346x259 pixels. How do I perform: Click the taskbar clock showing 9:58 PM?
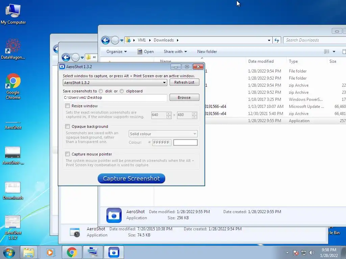tap(329, 253)
